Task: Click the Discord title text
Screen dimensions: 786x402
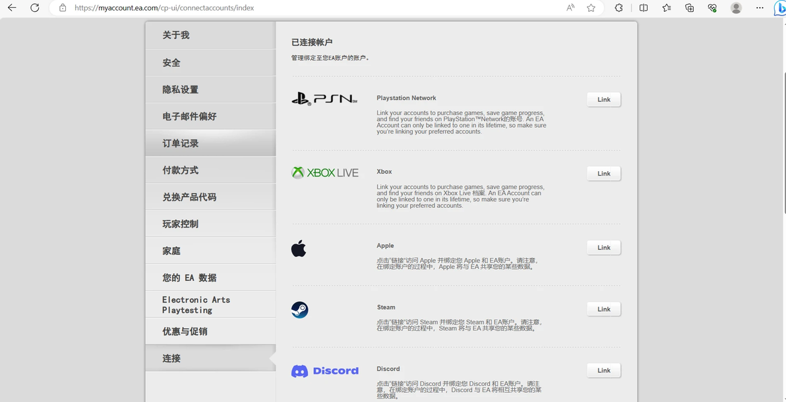Action: [x=388, y=368]
